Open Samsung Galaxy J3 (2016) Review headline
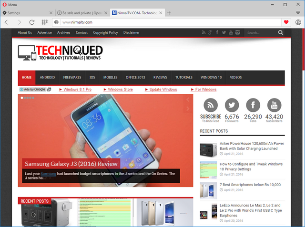 click(71, 164)
